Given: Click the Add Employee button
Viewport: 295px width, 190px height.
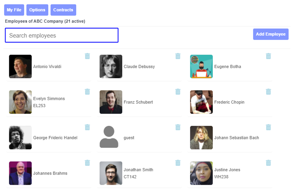Looking at the screenshot, I should pos(271,34).
